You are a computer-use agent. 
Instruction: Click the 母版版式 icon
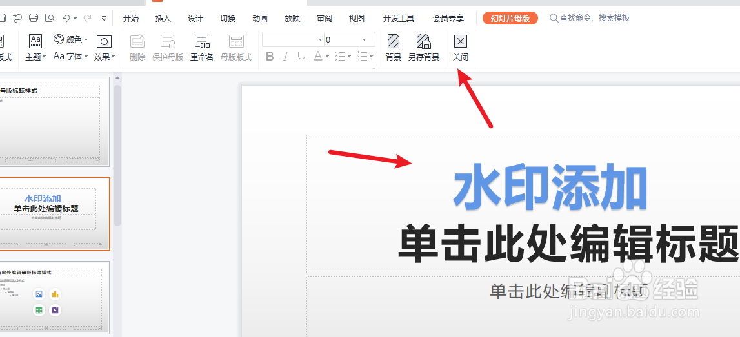point(236,47)
